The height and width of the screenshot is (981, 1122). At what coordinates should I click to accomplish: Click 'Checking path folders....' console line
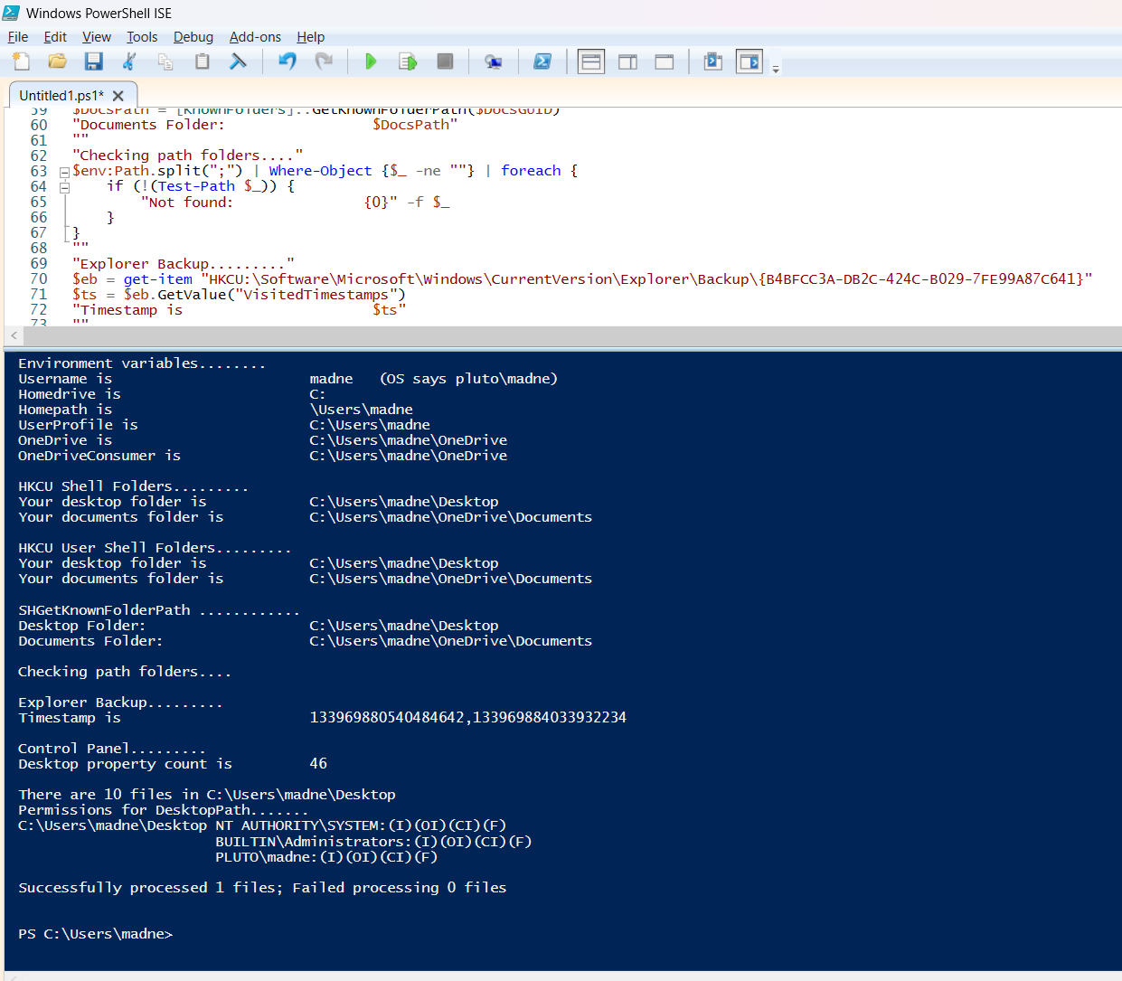point(125,672)
